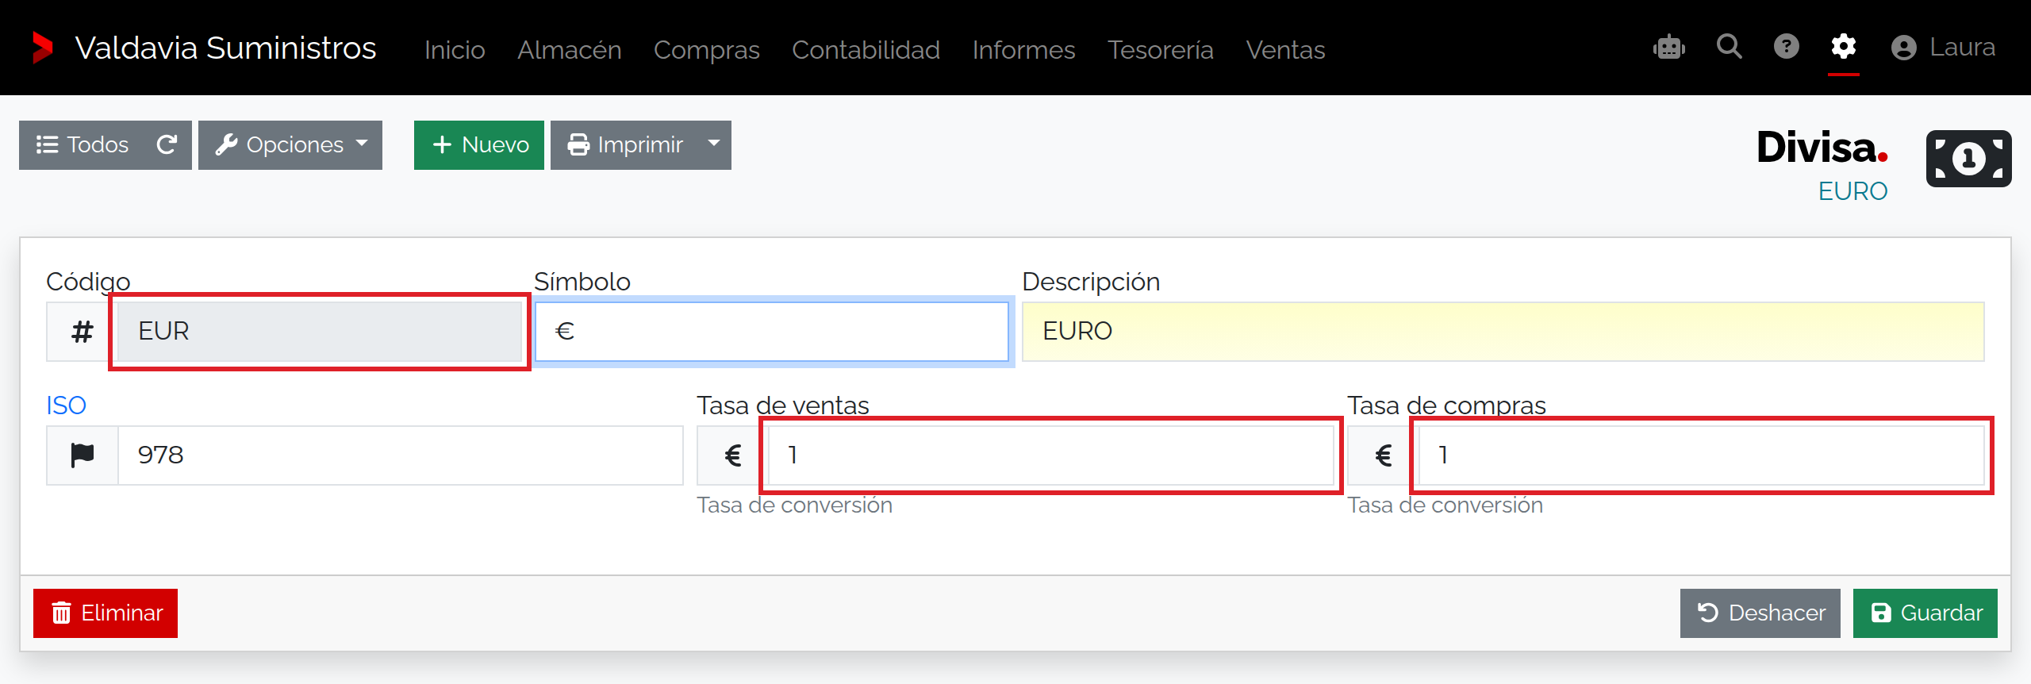Click the Valdavia Suministros red logo icon
Viewport: 2031px width, 684px height.
43,48
